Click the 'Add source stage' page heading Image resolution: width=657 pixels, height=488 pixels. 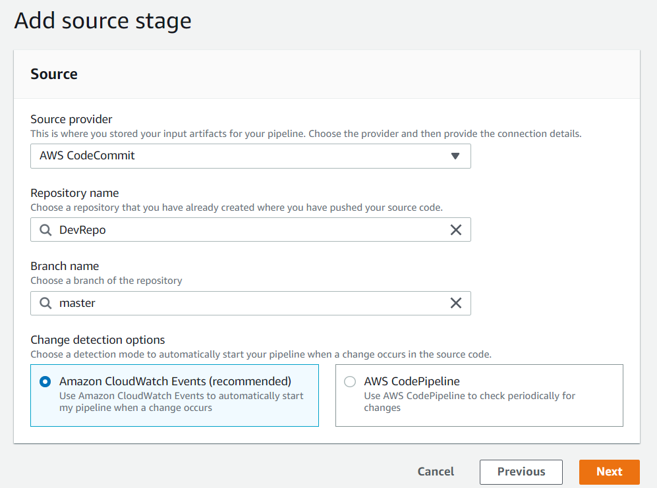coord(103,20)
